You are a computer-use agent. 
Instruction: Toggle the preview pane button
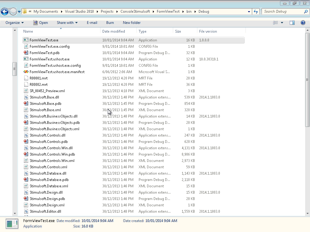pos(292,23)
